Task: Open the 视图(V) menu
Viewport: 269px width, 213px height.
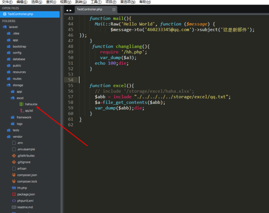Action: click(x=66, y=2)
